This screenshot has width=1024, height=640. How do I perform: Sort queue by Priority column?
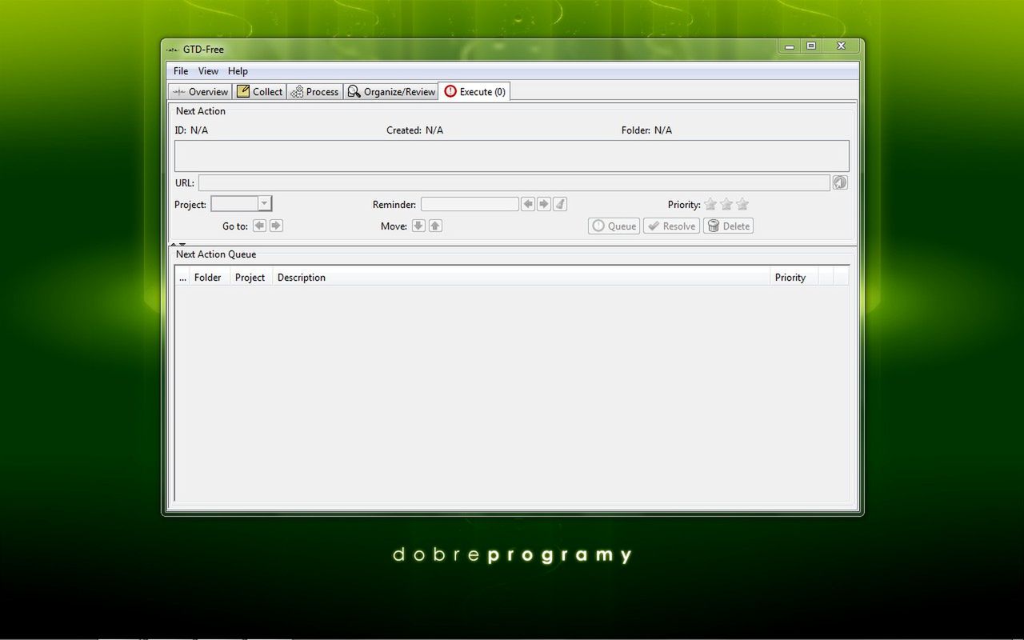(x=794, y=278)
